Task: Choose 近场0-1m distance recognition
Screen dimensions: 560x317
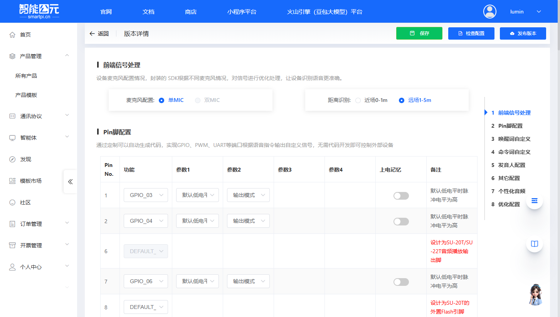Action: tap(358, 100)
